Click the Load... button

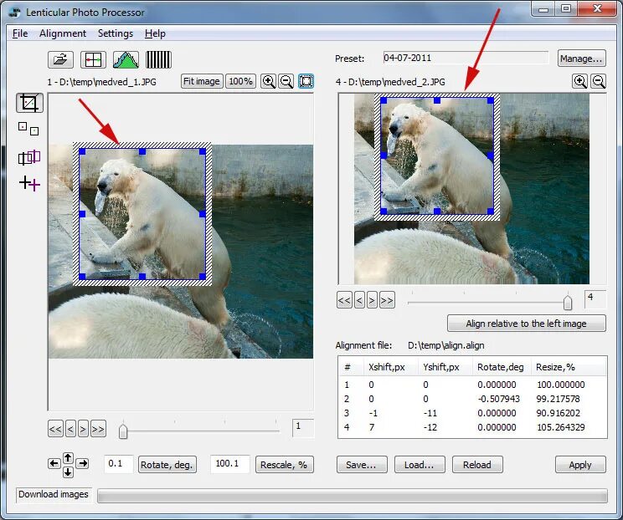point(420,465)
